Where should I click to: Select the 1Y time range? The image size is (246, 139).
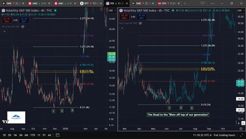point(39,135)
